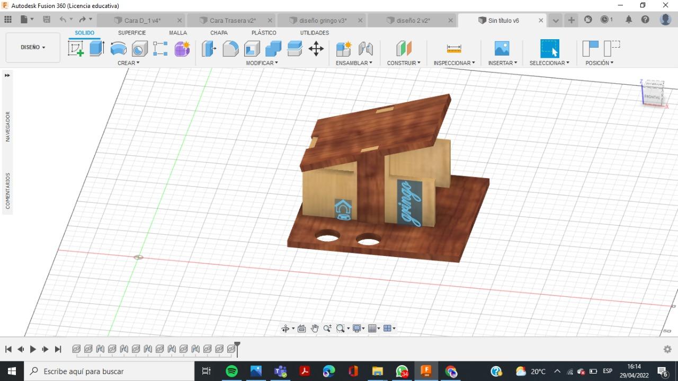Select the UTILIDADES ribbon tab
This screenshot has width=678, height=381.
pos(315,33)
